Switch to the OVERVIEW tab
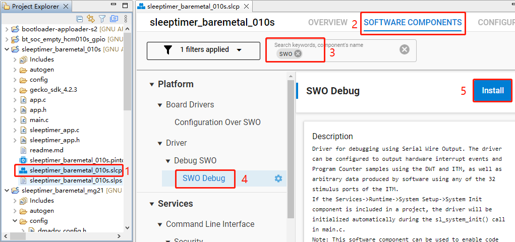This screenshot has width=515, height=242. tap(328, 22)
